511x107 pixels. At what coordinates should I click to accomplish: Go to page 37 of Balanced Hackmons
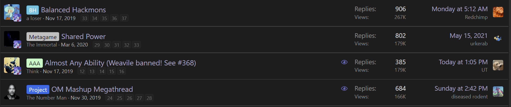[124, 18]
